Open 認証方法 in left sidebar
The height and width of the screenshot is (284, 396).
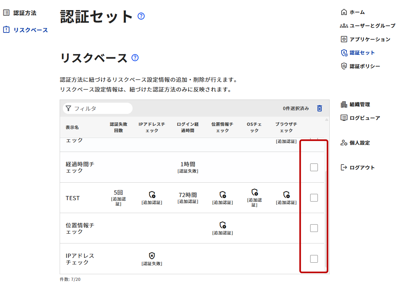click(24, 13)
